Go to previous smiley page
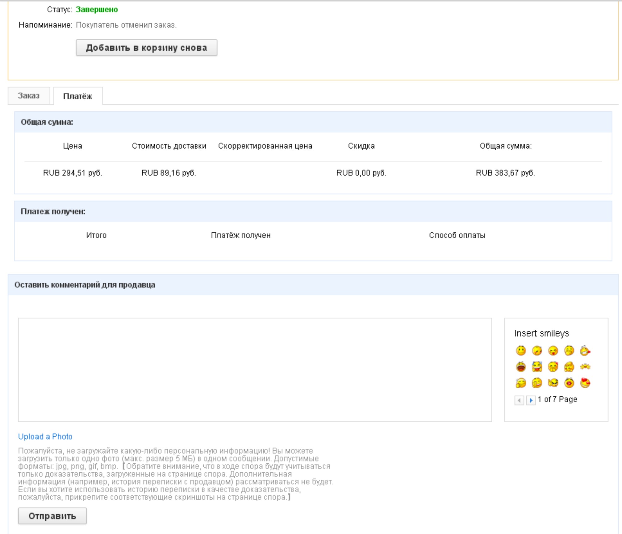 [519, 400]
